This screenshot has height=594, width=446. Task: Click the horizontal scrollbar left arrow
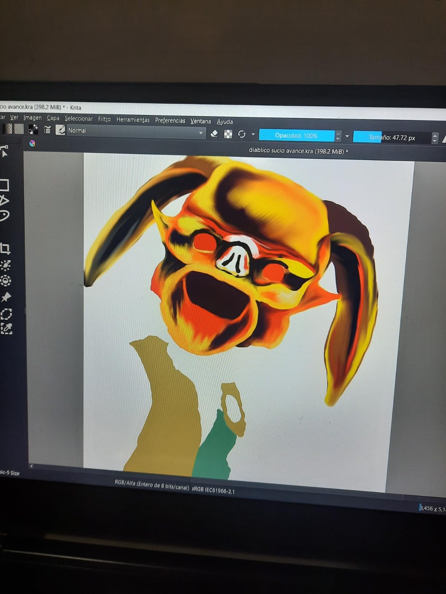[31, 466]
